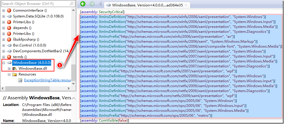The width and height of the screenshot is (284, 124).
Task: Select depends () in the tree
Action: pos(22,28)
